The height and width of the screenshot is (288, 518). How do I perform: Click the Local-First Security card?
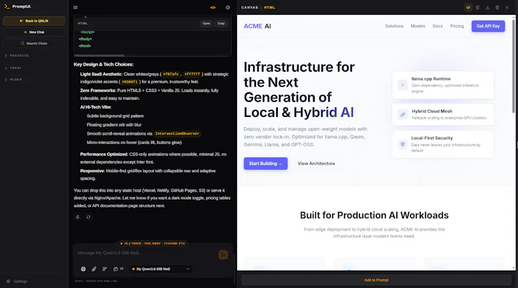point(443,144)
